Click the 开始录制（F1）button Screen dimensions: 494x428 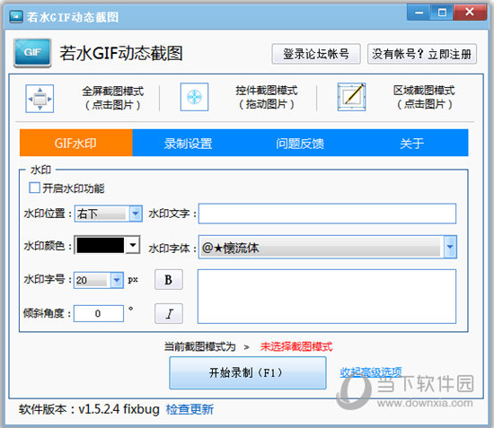tap(248, 373)
